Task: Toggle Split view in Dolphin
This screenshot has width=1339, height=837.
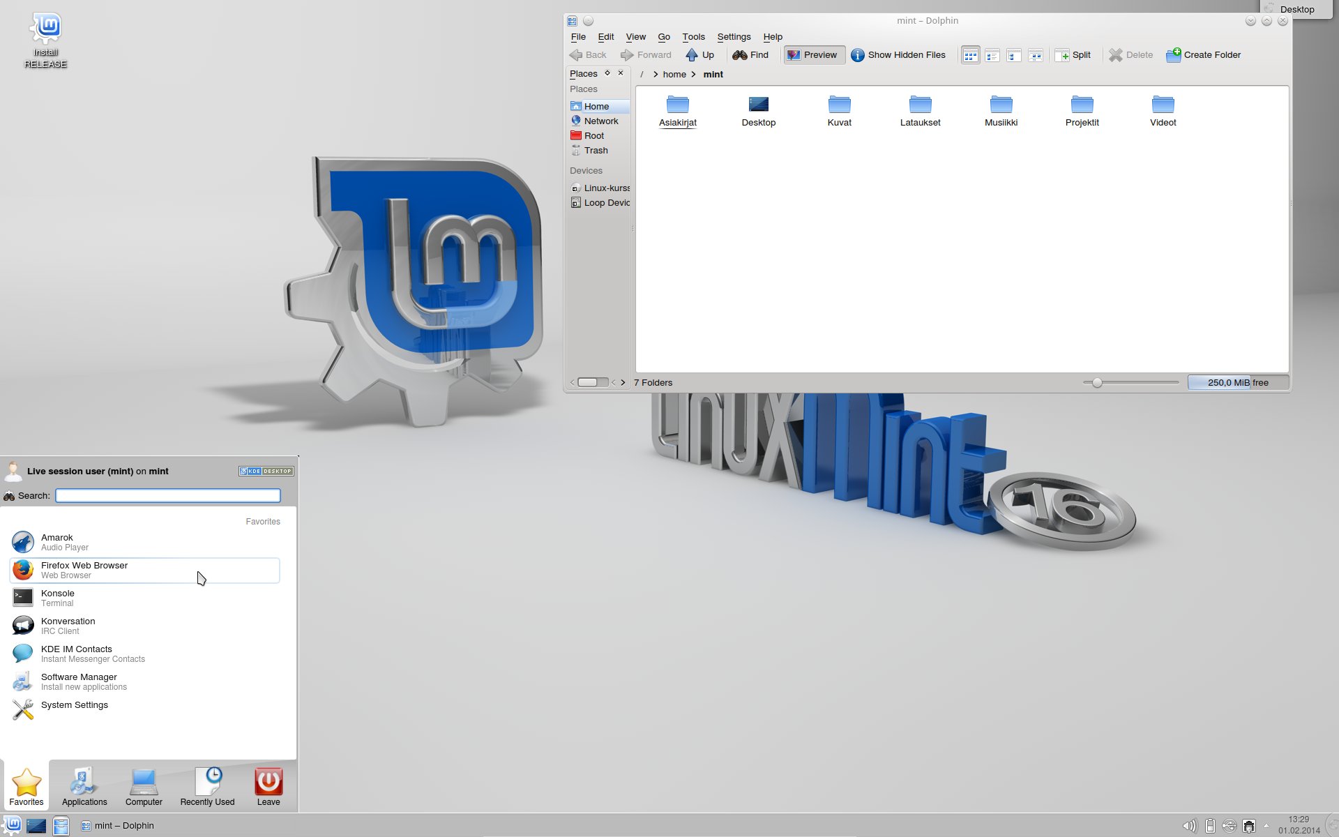Action: pyautogui.click(x=1073, y=55)
